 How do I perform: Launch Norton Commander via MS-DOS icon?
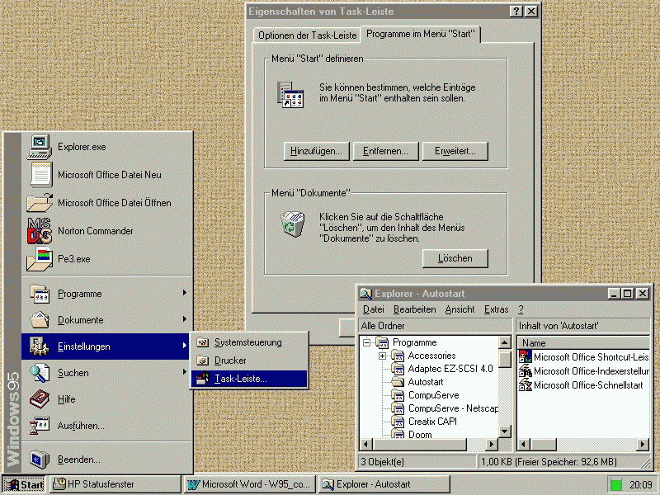[x=40, y=231]
